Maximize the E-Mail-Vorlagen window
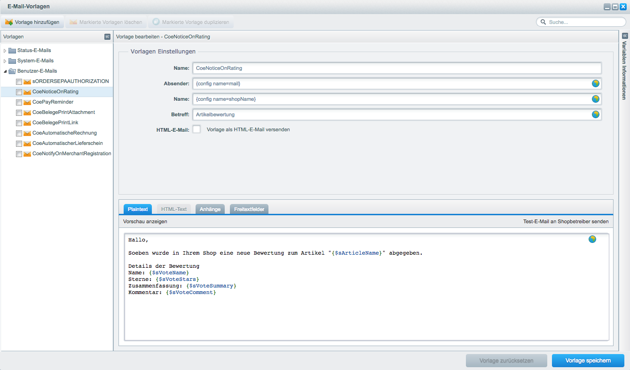 pyautogui.click(x=615, y=7)
